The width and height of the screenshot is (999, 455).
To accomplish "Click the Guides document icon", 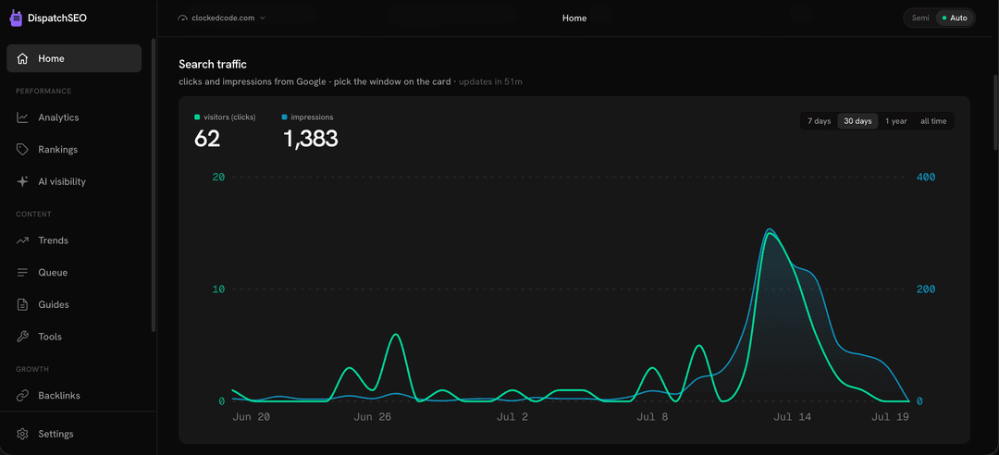I will point(22,304).
